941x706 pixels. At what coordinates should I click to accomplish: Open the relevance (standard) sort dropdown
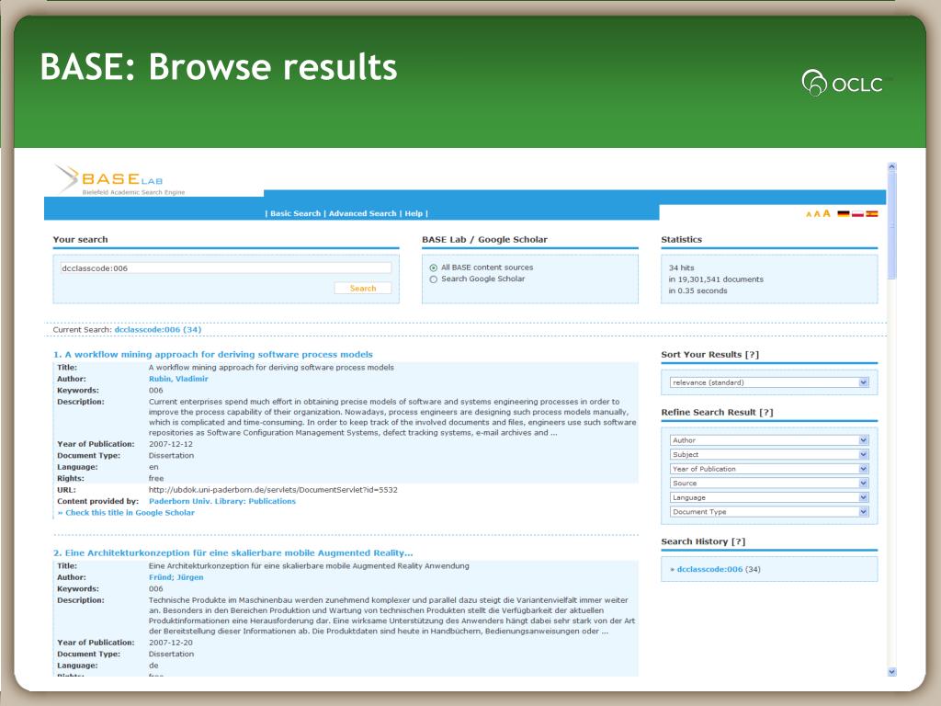(769, 382)
